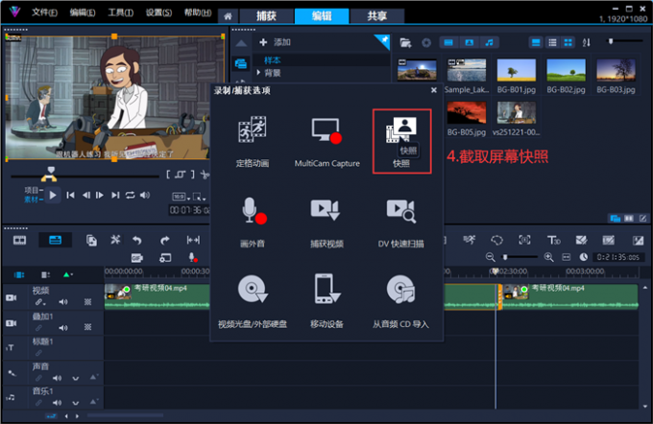This screenshot has width=653, height=424.
Task: Open the 帮助 menu
Action: click(198, 12)
